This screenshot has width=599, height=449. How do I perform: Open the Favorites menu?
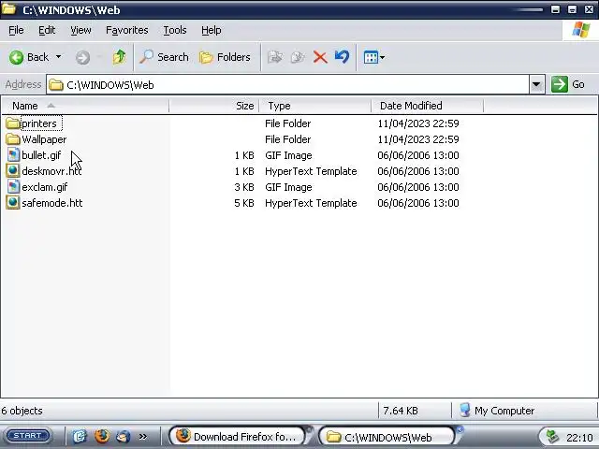pyautogui.click(x=127, y=30)
